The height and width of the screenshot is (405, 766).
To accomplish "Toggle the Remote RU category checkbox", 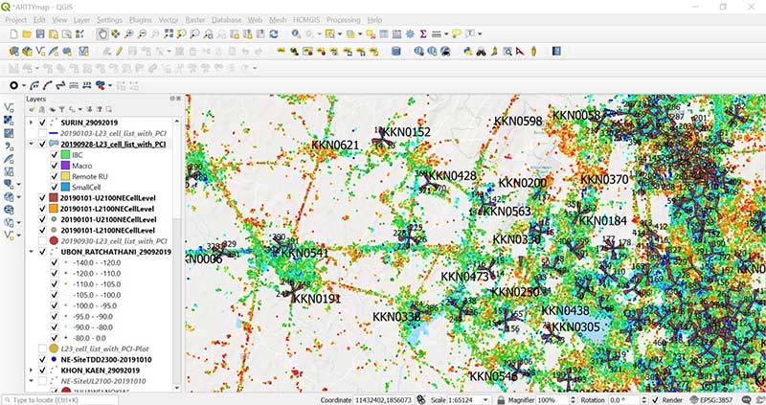I will coord(55,176).
